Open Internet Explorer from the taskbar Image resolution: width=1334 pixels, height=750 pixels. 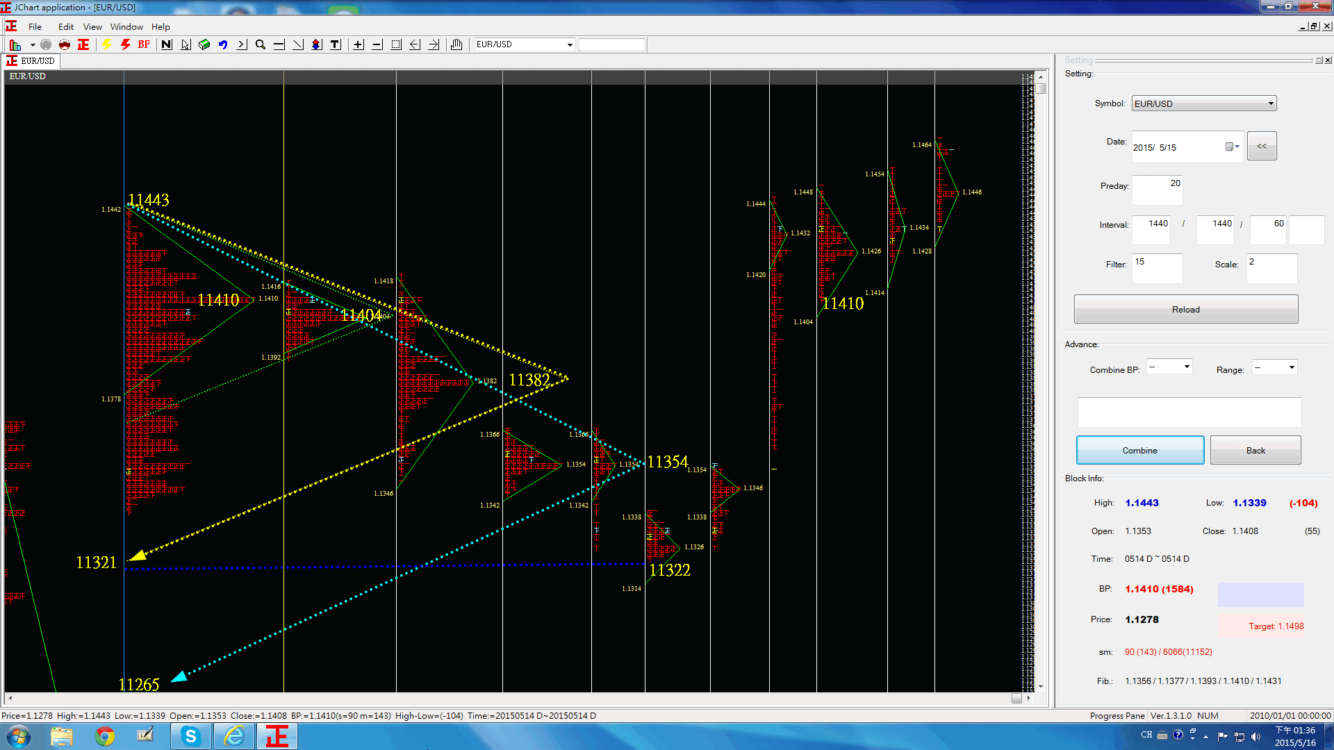click(x=234, y=736)
